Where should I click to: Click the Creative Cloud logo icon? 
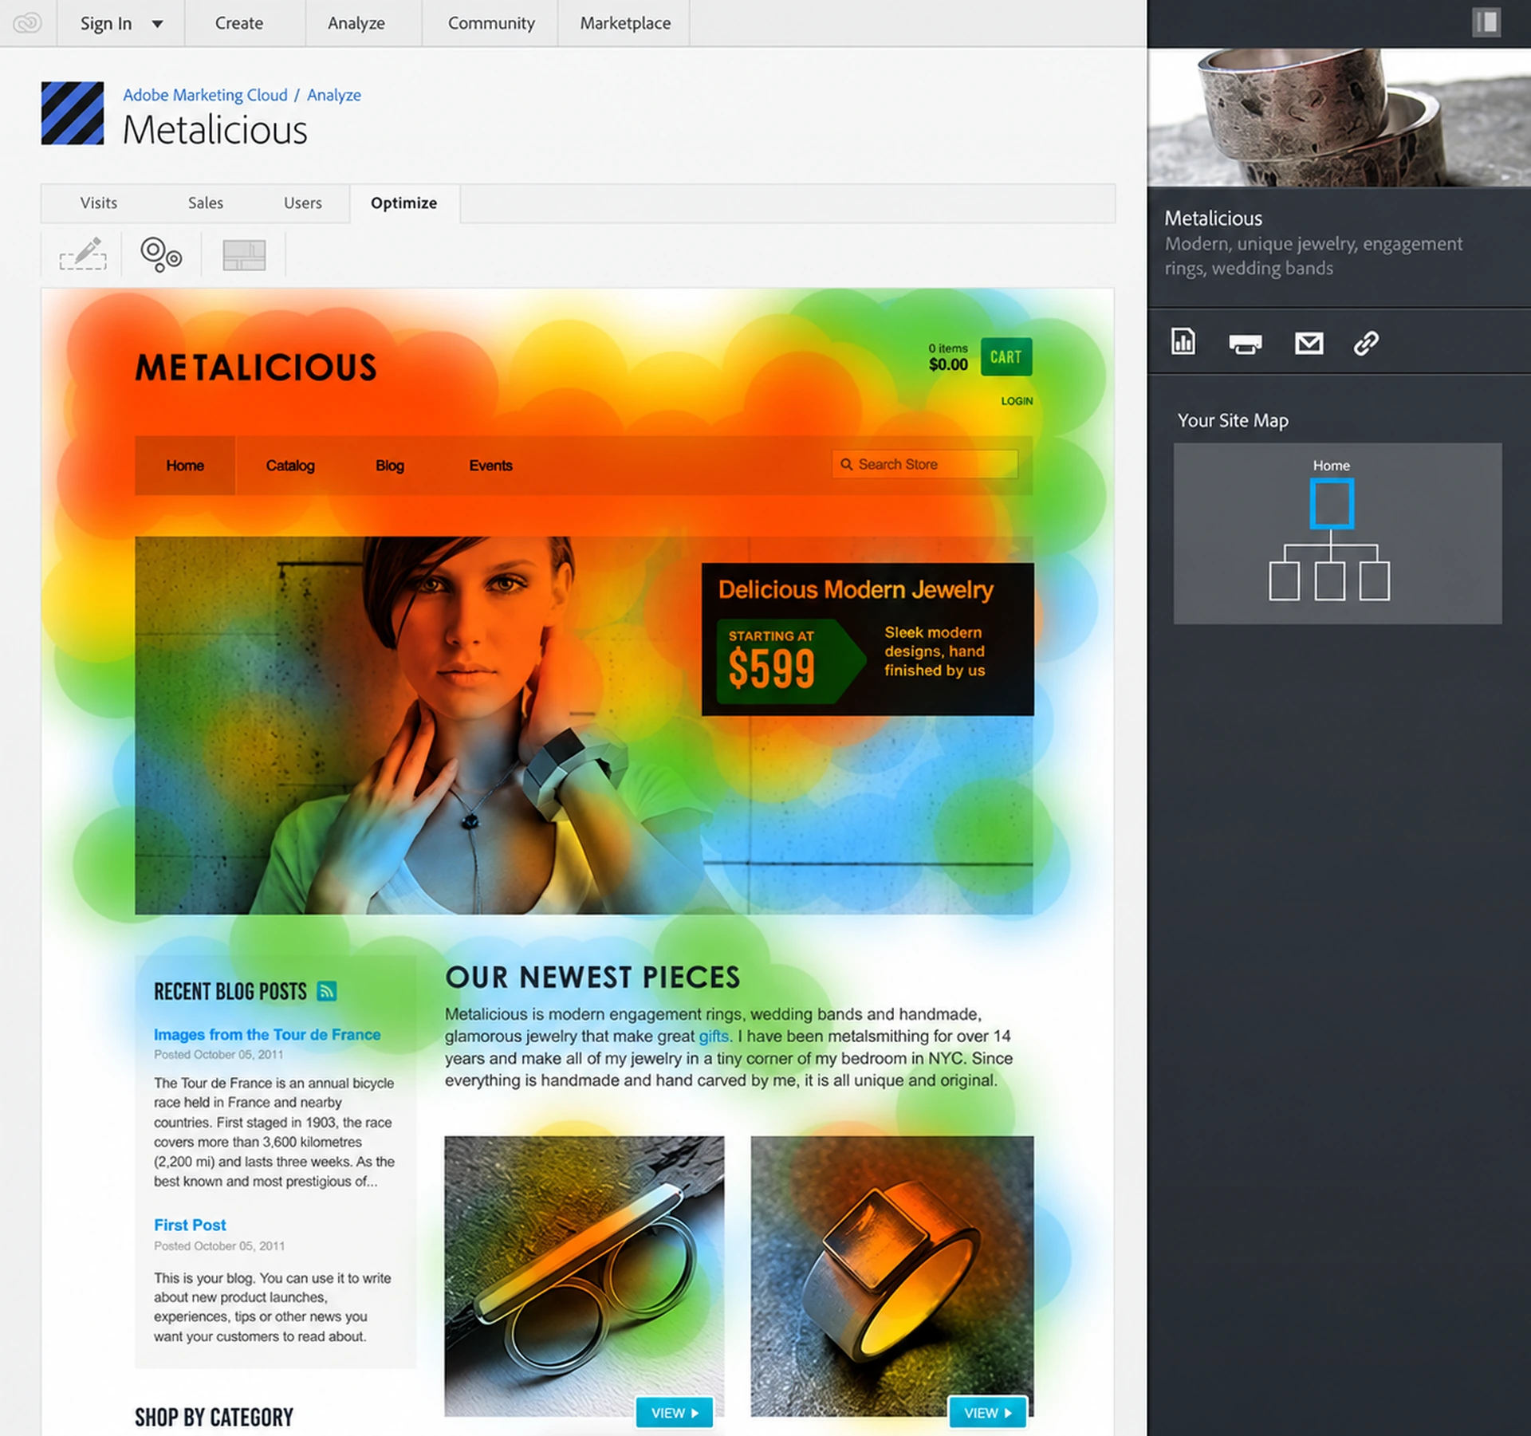[x=27, y=23]
